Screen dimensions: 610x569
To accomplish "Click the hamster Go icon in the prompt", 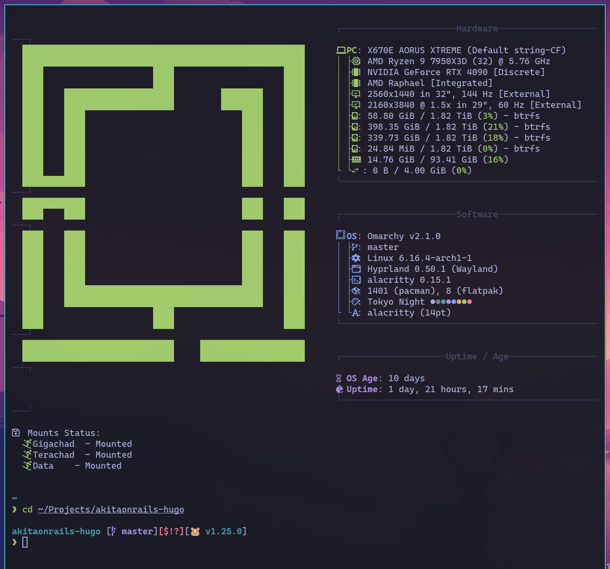I will click(x=195, y=531).
